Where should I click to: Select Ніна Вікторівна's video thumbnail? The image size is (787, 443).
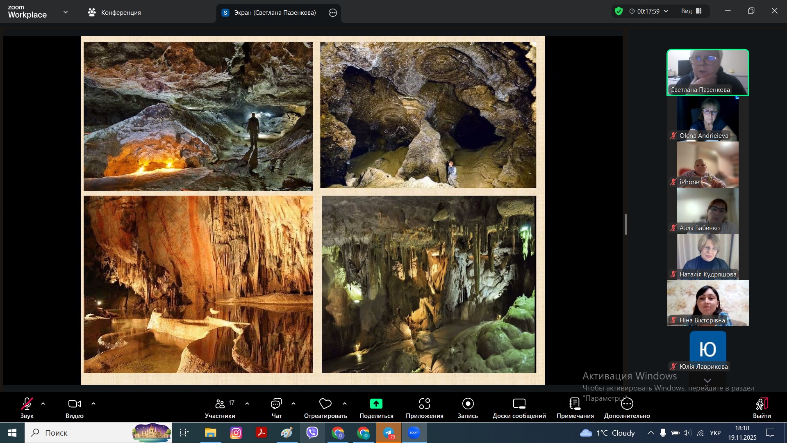[x=707, y=303]
